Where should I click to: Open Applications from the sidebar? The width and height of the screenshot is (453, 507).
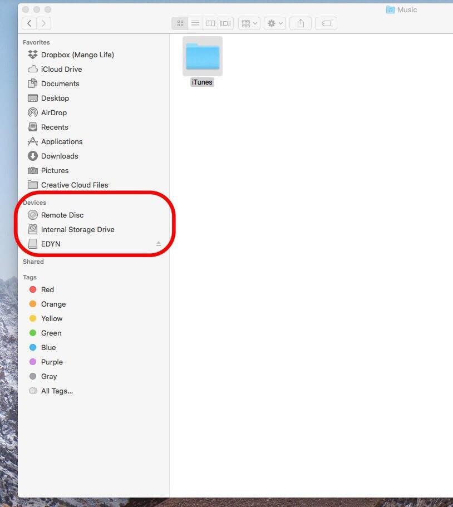tap(61, 141)
